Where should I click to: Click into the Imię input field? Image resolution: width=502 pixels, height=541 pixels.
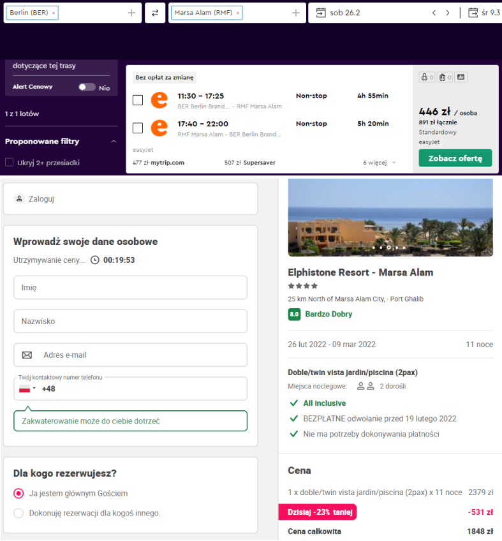130,288
